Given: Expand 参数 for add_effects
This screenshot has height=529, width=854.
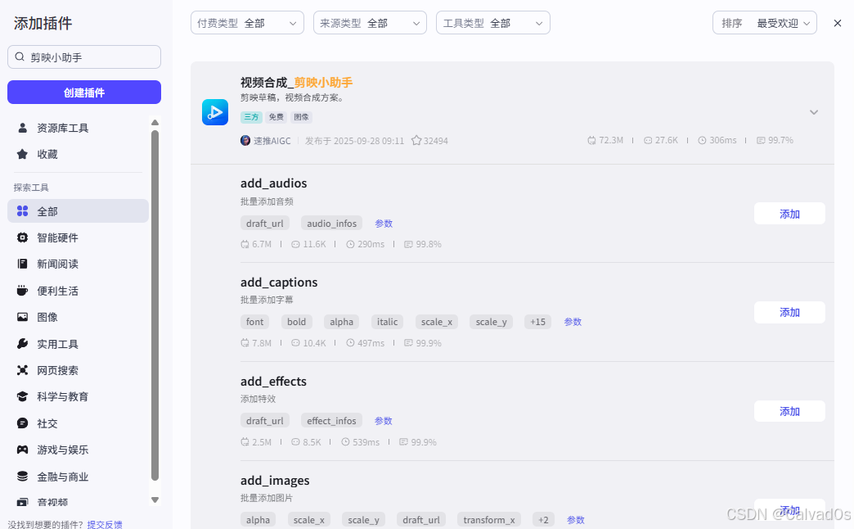Looking at the screenshot, I should [384, 420].
